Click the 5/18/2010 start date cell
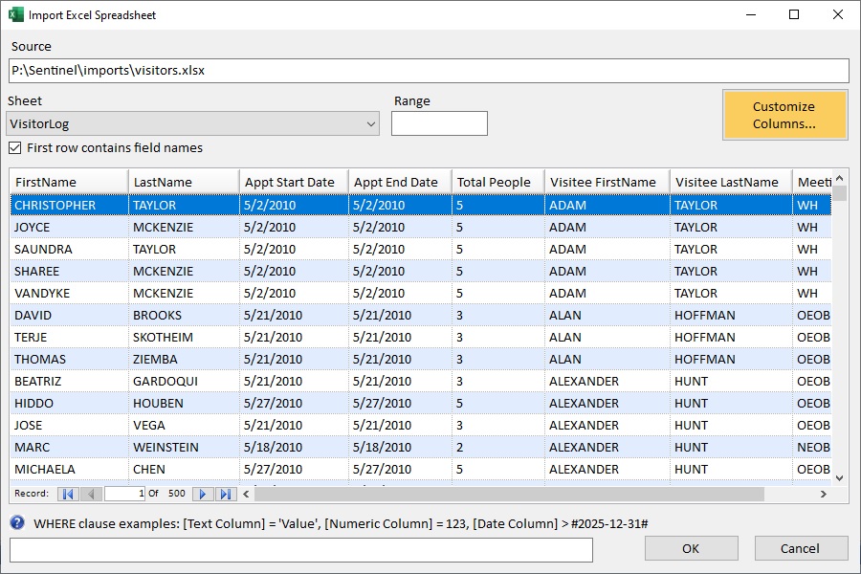 pos(294,447)
